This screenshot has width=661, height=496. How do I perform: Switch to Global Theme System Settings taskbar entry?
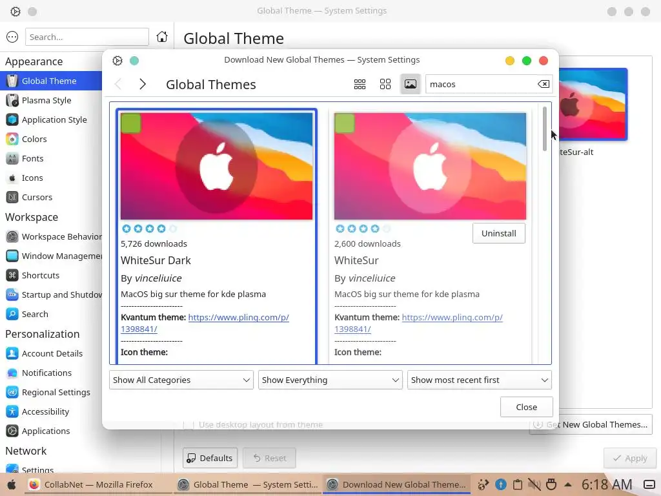point(247,484)
